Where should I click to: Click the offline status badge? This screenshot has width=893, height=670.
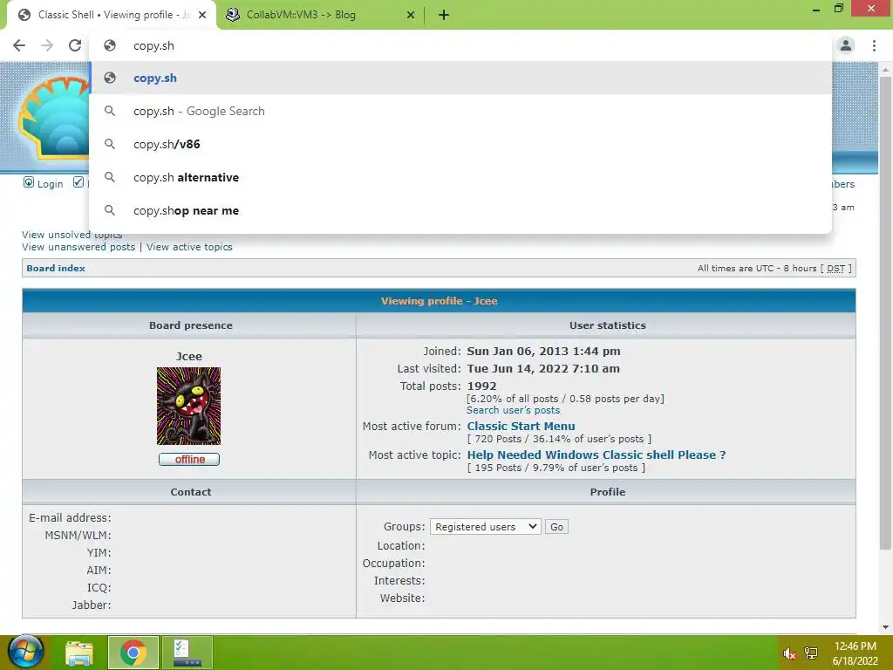[189, 459]
